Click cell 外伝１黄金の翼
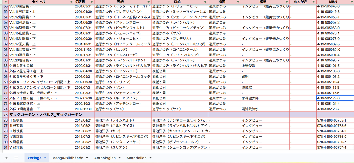The image size is (354, 163). 41,66
